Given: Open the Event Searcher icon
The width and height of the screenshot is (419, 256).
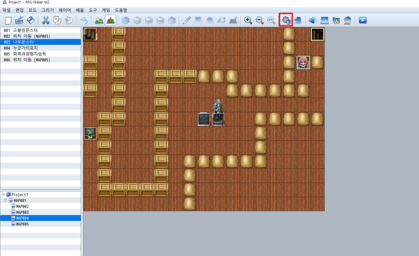Looking at the screenshot, I should (324, 20).
